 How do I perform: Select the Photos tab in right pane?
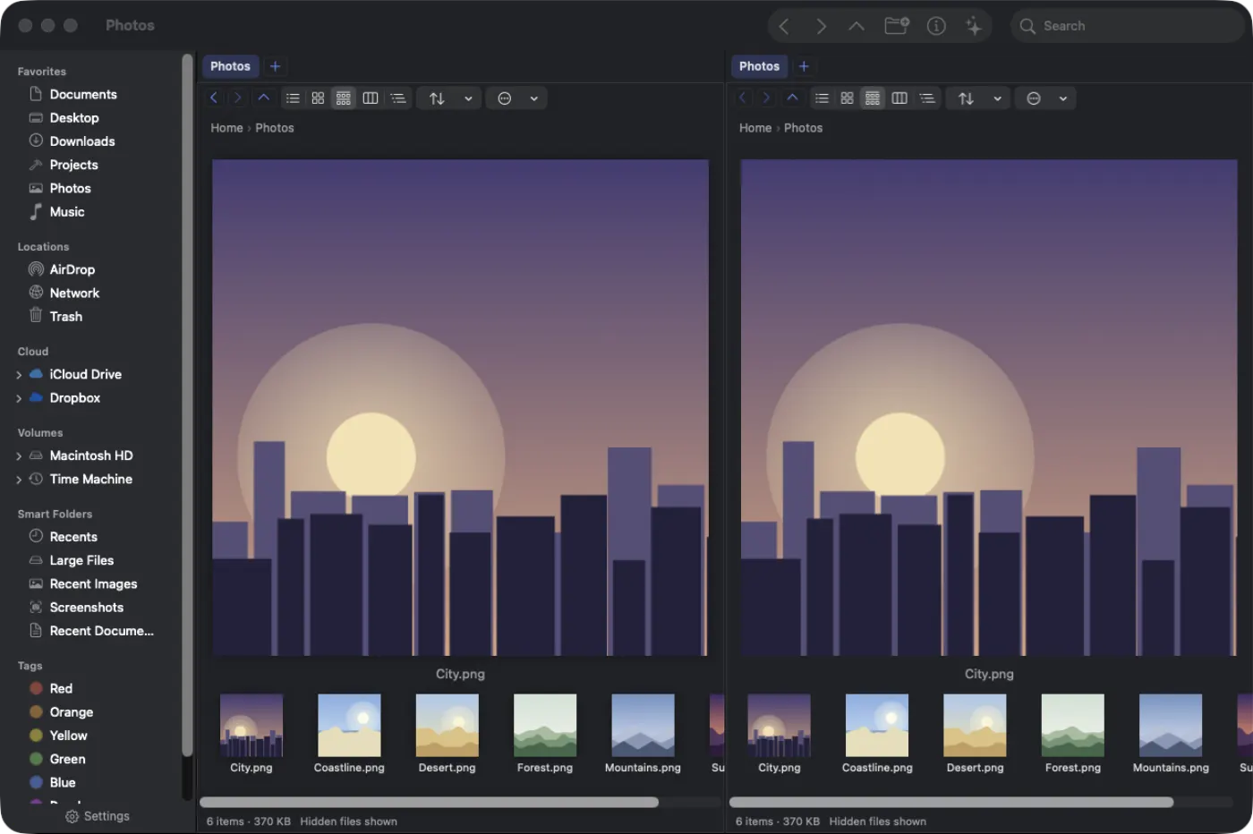pyautogui.click(x=759, y=66)
